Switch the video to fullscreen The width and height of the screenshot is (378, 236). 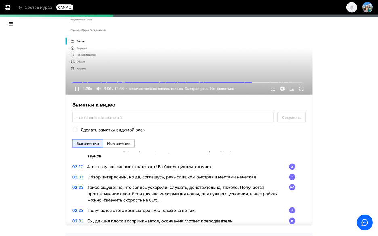coord(301,89)
